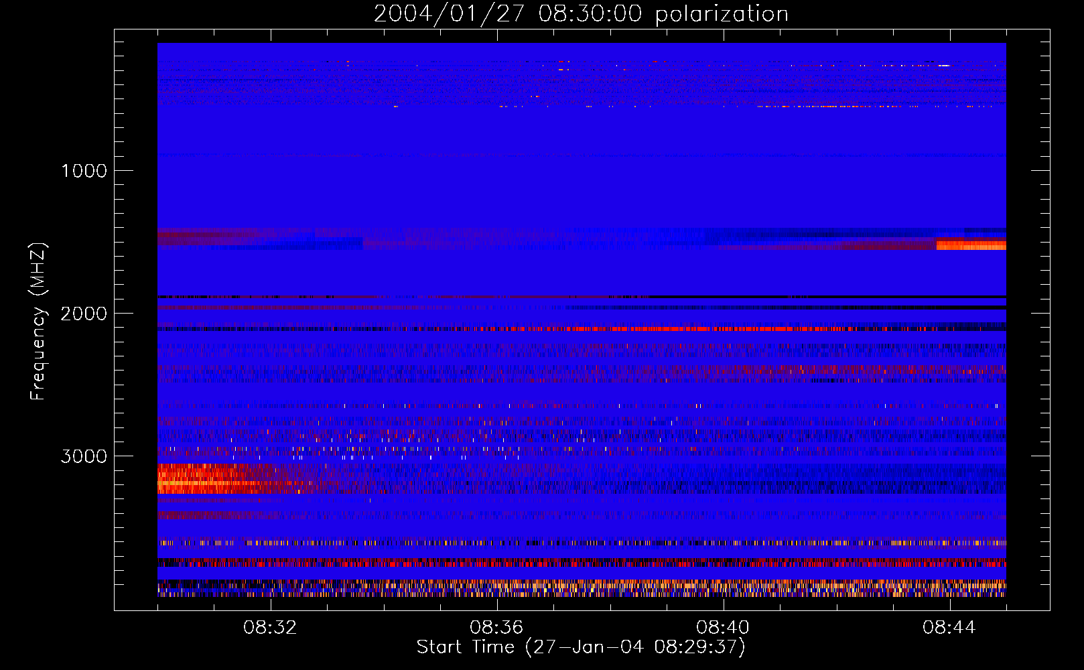Click the 08:40 time axis label

(724, 628)
